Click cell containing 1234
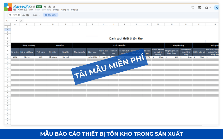The width and height of the screenshot is (223, 139). point(15,57)
